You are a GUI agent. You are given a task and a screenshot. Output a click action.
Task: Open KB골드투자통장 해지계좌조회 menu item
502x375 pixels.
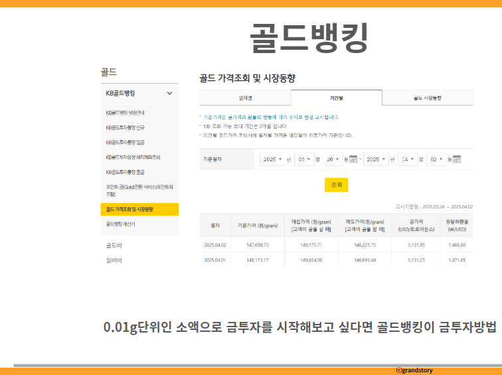(x=133, y=157)
